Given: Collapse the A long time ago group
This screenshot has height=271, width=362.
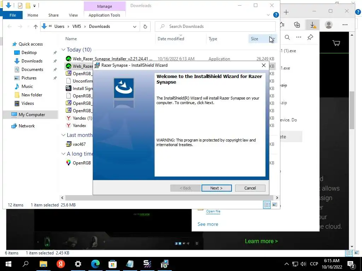Looking at the screenshot, I should (63, 154).
